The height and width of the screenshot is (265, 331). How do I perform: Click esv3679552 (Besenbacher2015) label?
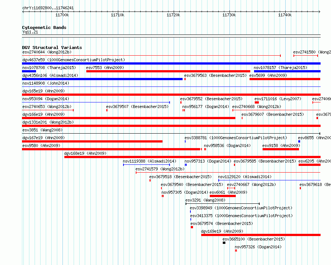[x=211, y=99]
